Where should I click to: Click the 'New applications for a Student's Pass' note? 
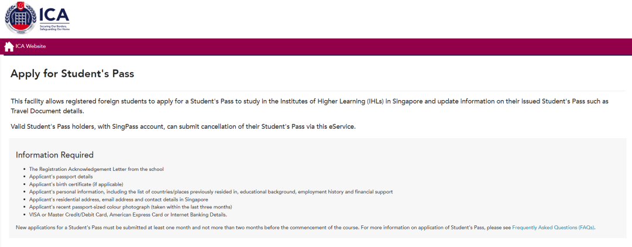pyautogui.click(x=305, y=227)
